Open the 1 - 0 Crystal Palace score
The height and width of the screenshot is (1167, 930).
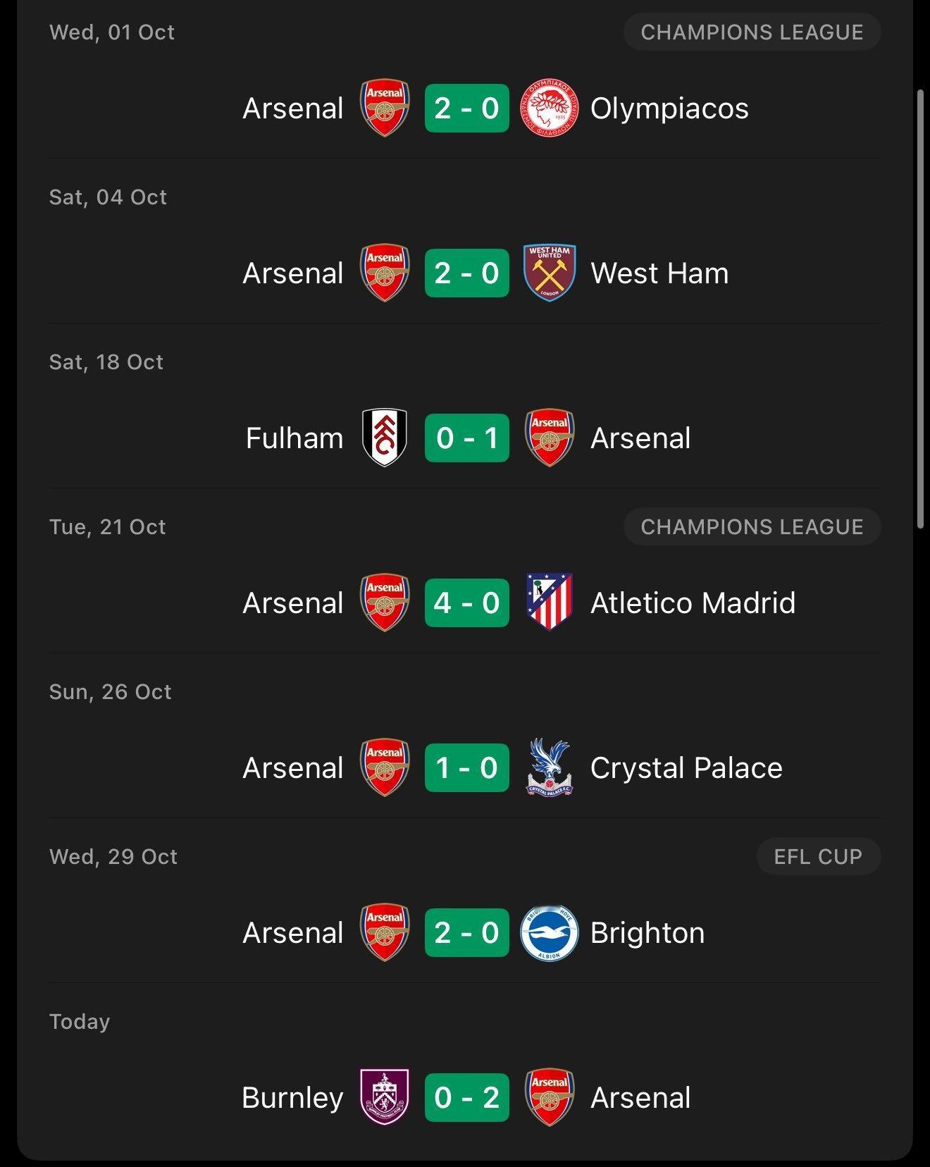[x=466, y=767]
